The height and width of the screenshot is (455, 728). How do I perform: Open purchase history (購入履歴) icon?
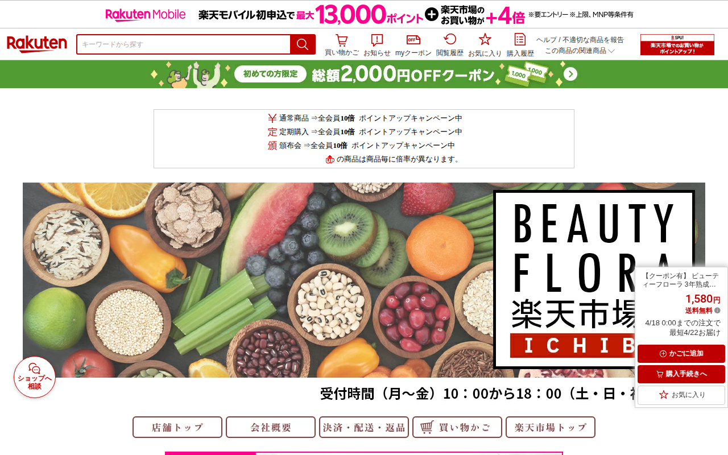click(520, 45)
